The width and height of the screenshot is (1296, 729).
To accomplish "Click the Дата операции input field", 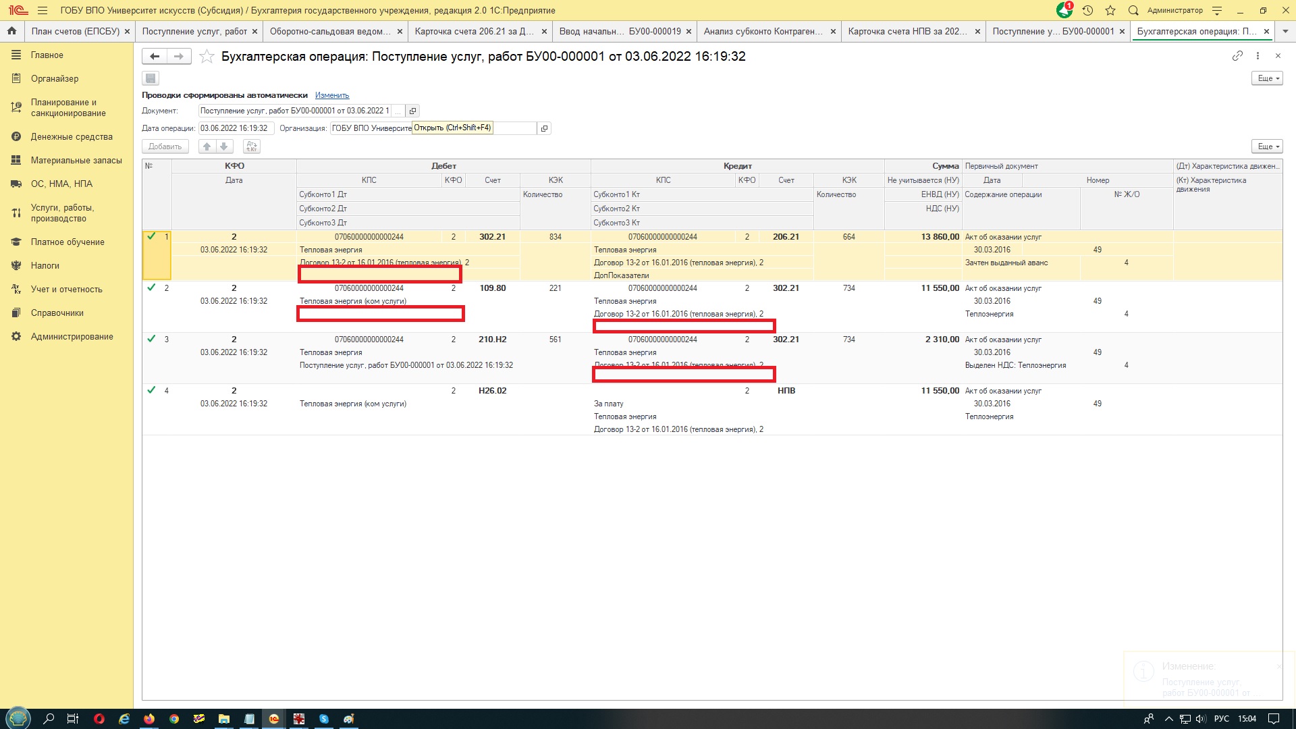I will [235, 128].
